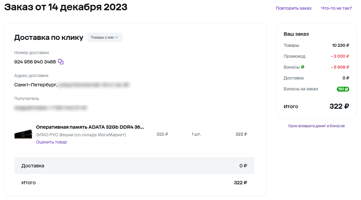Click the Заказ от 14 декабря 2023 heading
This screenshot has height=200, width=361.
click(66, 7)
